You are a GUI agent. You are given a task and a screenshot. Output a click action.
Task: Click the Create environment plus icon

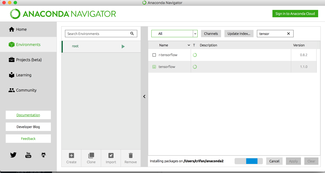tap(71, 156)
